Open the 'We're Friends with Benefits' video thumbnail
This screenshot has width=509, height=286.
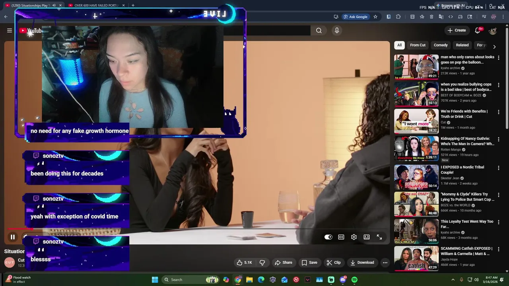[416, 121]
